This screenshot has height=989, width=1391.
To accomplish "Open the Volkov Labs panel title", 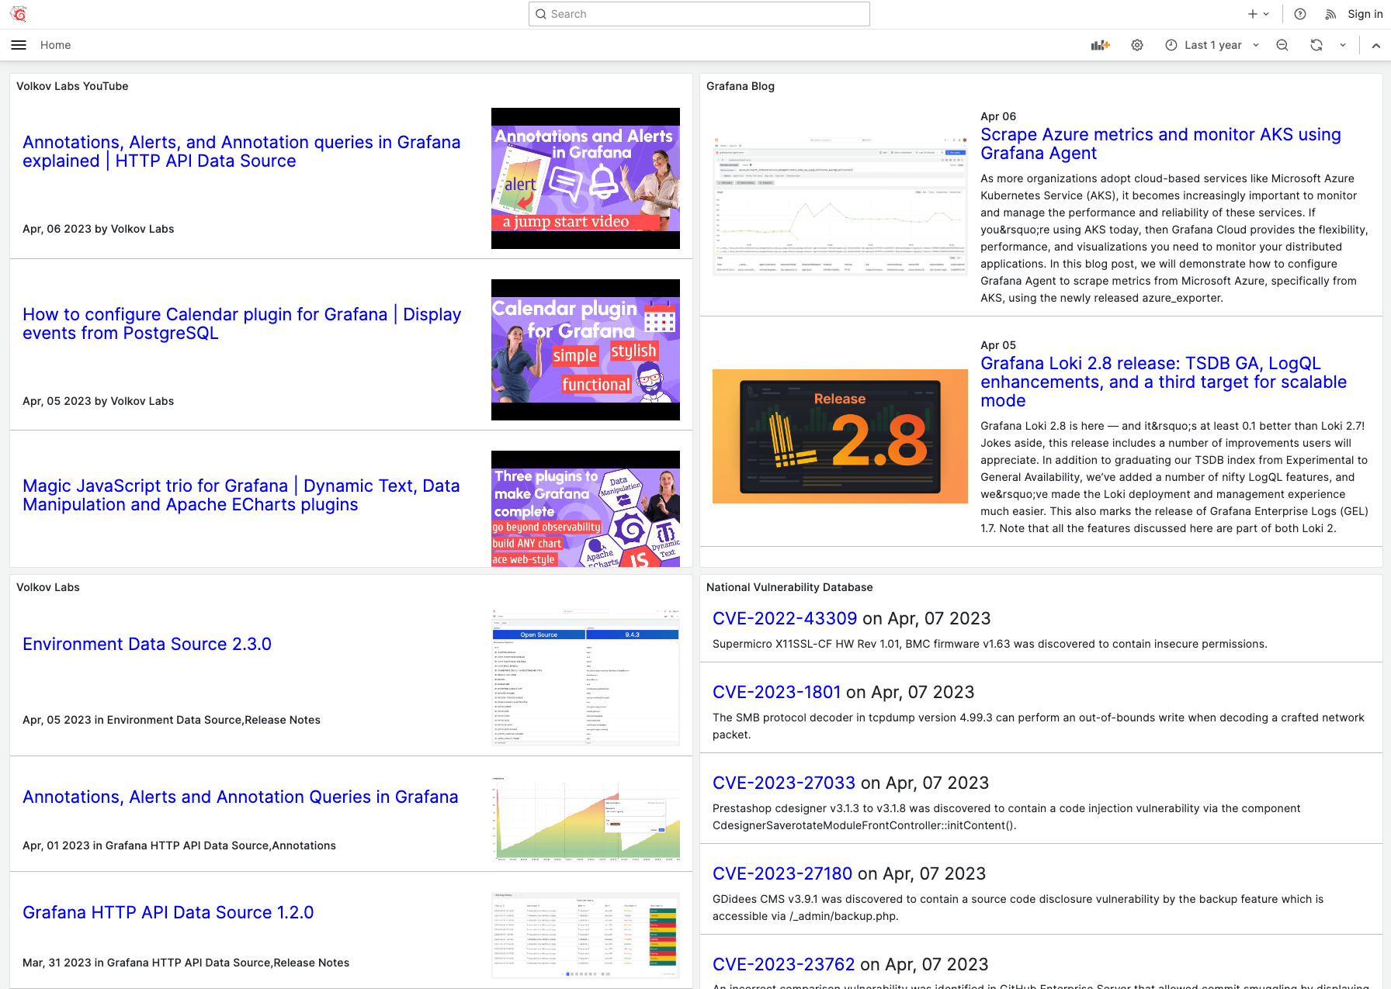I will point(48,587).
